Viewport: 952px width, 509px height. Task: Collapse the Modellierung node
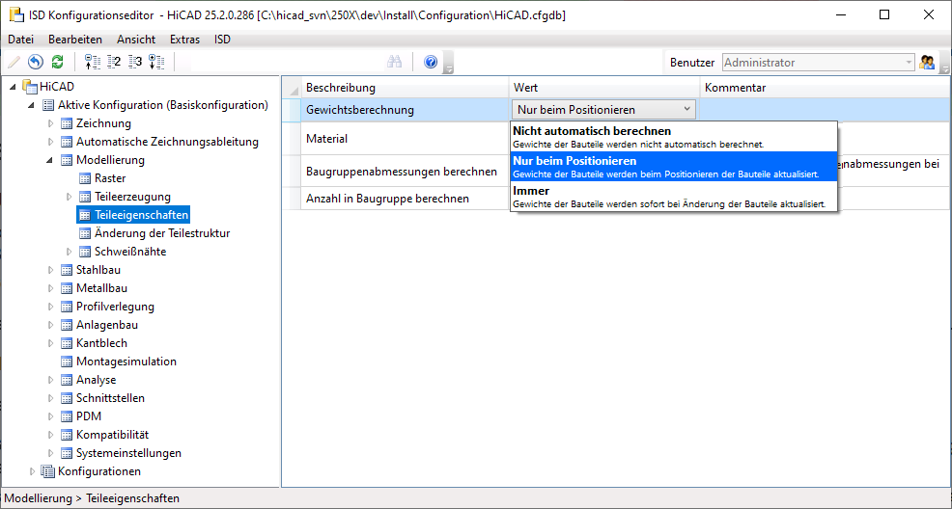[50, 161]
